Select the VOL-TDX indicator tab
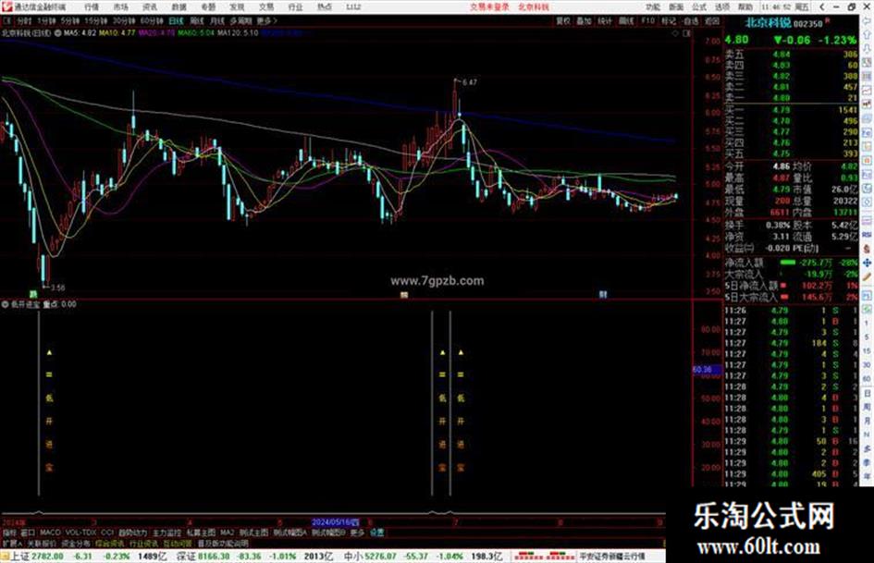The width and height of the screenshot is (874, 563). click(80, 532)
